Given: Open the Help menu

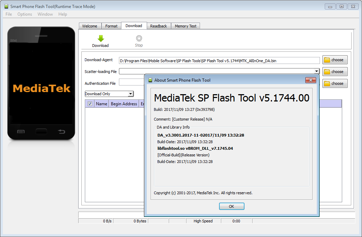Looking at the screenshot, I should click(x=63, y=14).
